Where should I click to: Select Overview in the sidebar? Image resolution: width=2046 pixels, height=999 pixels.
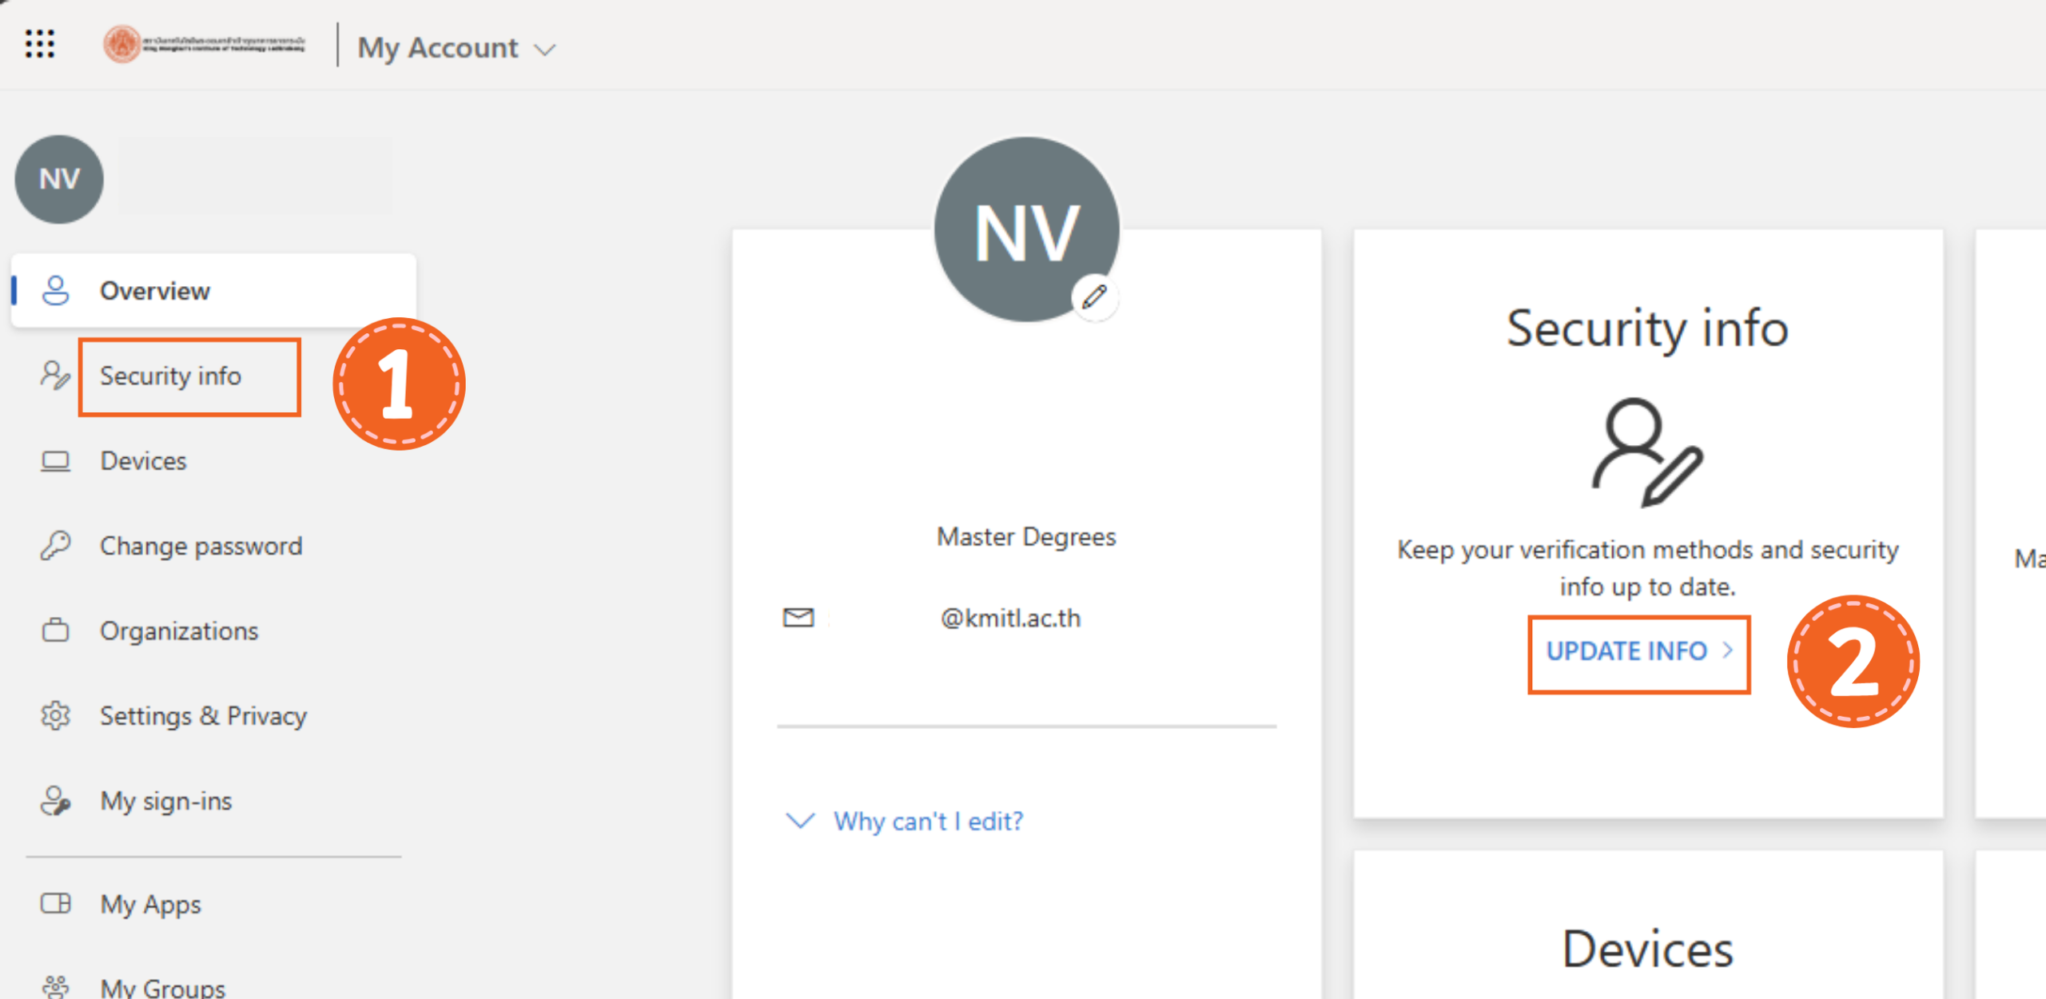pyautogui.click(x=155, y=291)
